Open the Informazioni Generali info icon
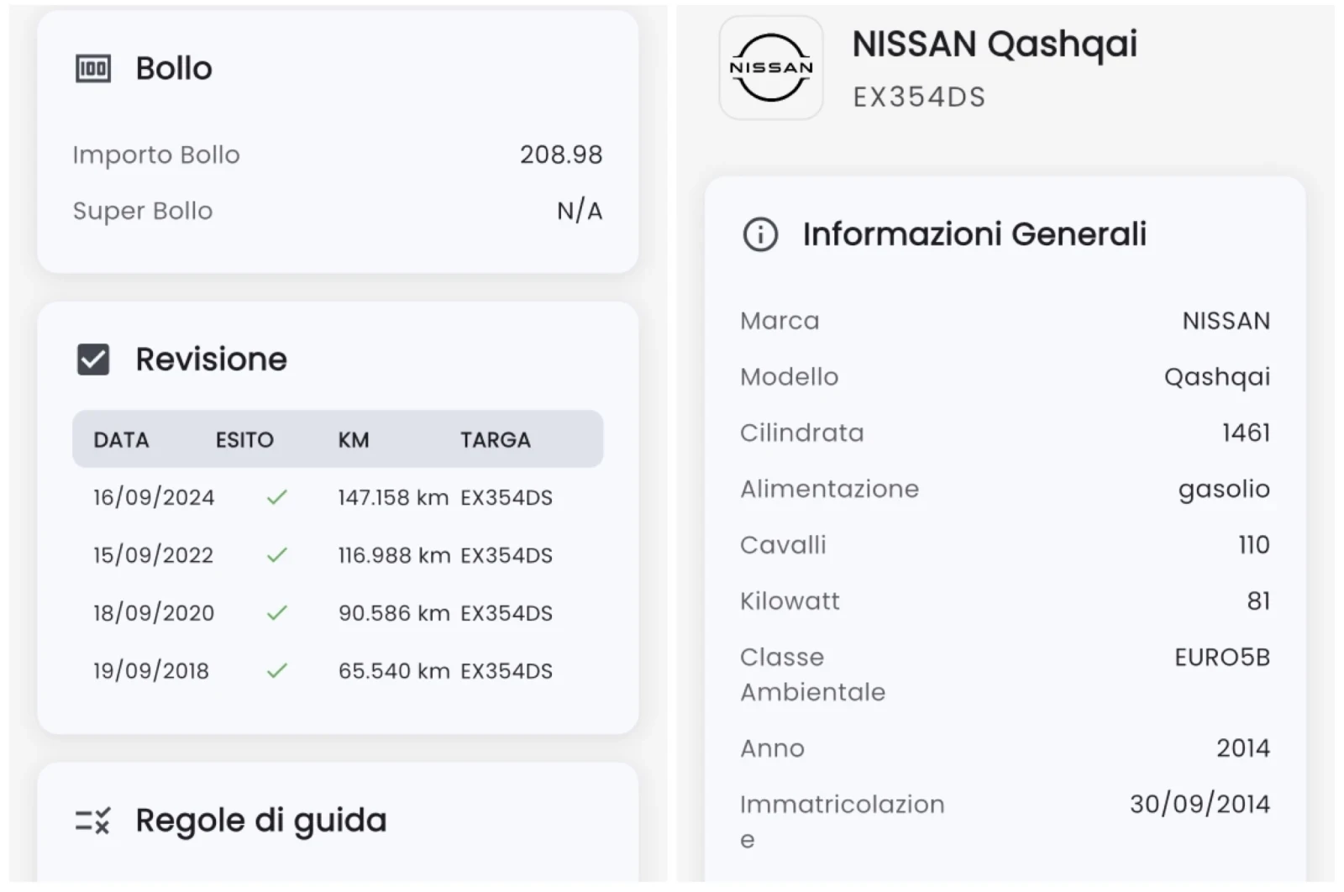Viewport: 1344px width, 892px height. 759,235
